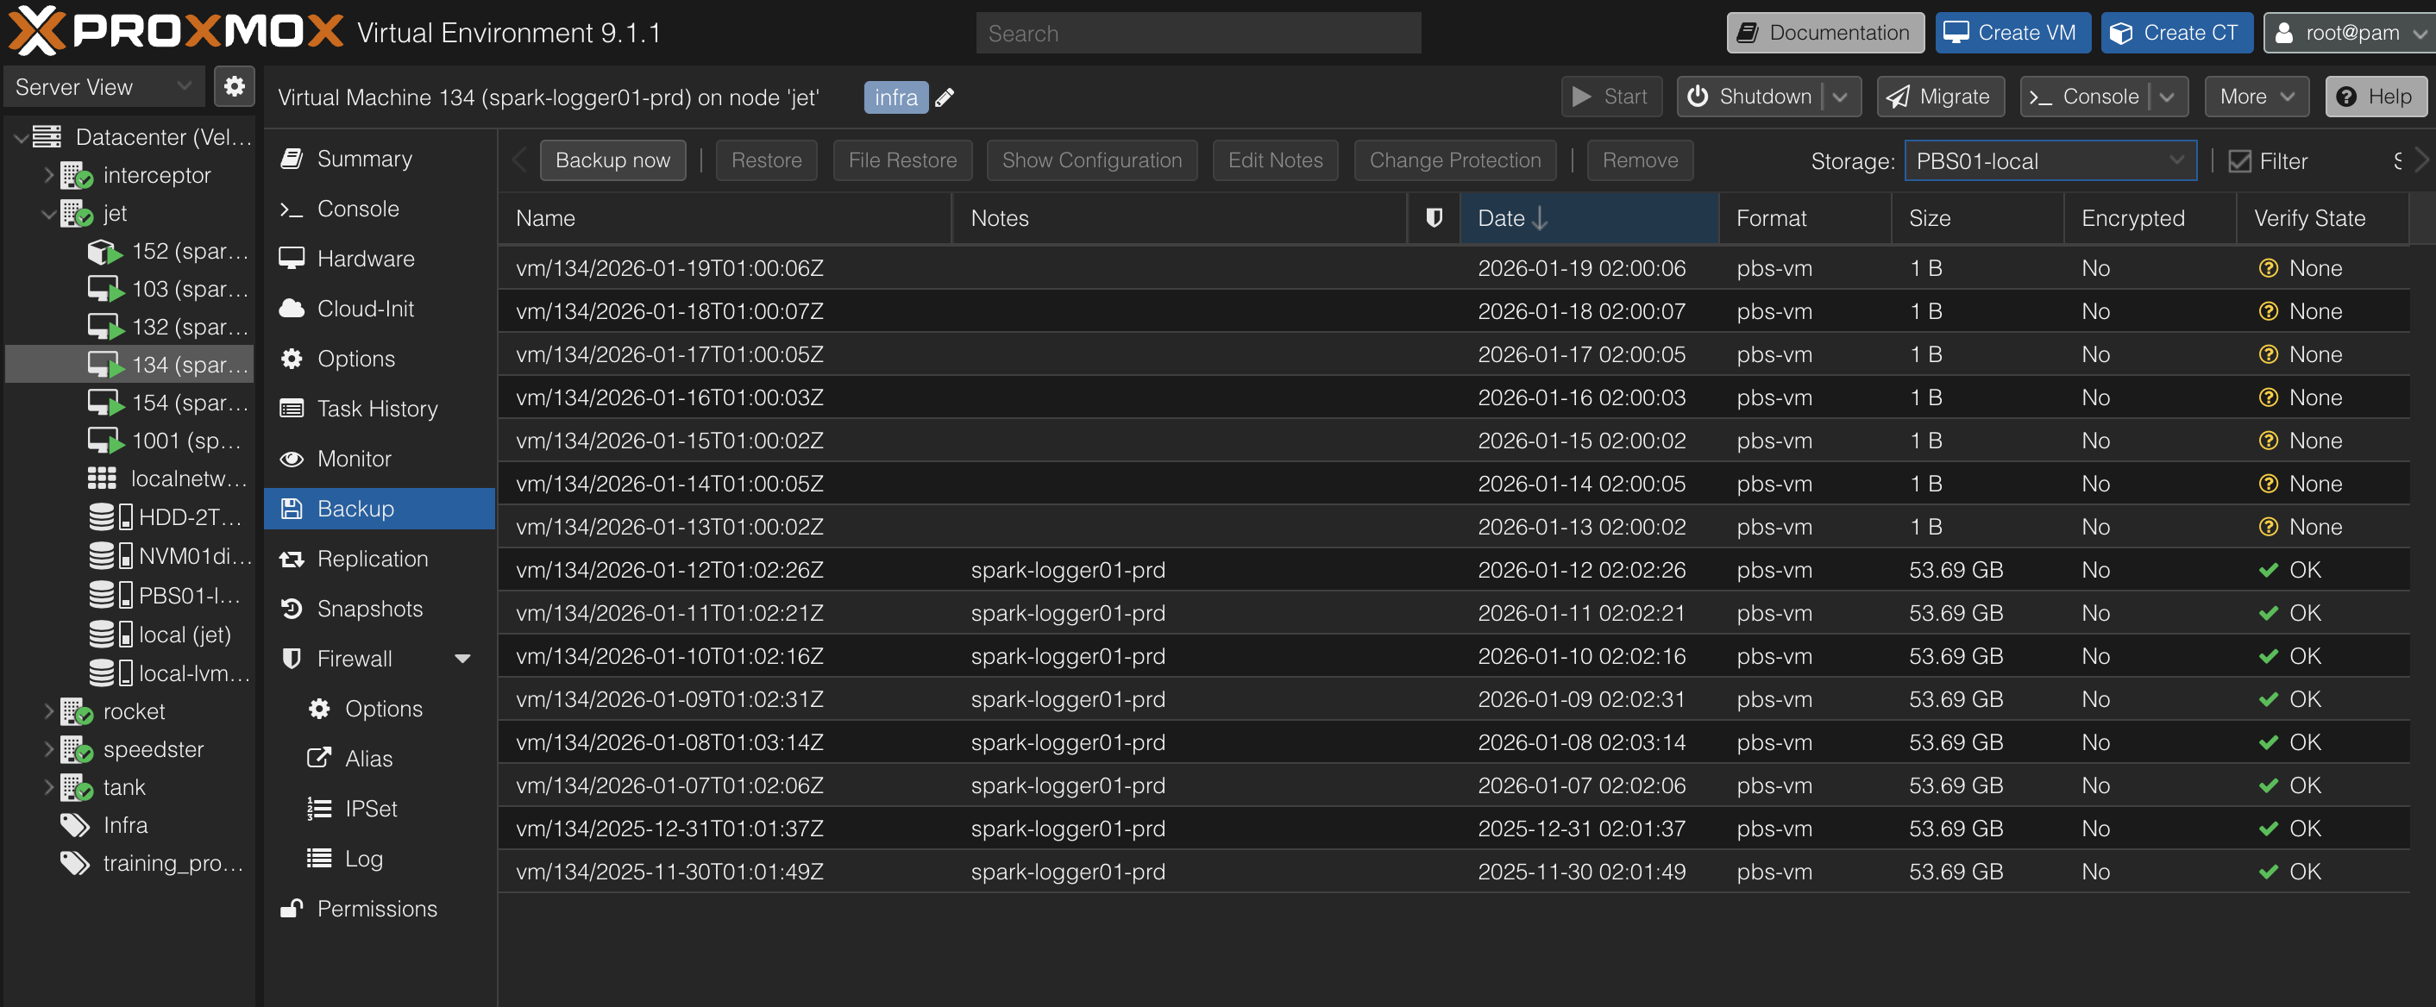Sort by the Protected shield column
The image size is (2436, 1007).
coord(1434,218)
